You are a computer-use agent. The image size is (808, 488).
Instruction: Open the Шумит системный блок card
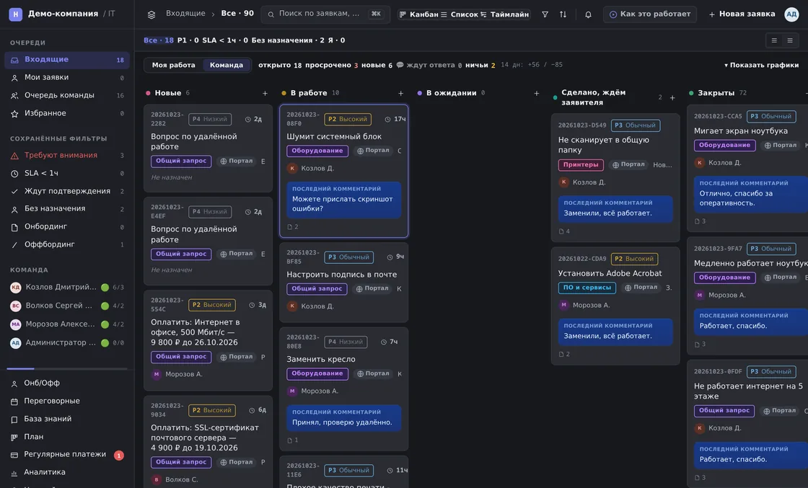pos(343,171)
